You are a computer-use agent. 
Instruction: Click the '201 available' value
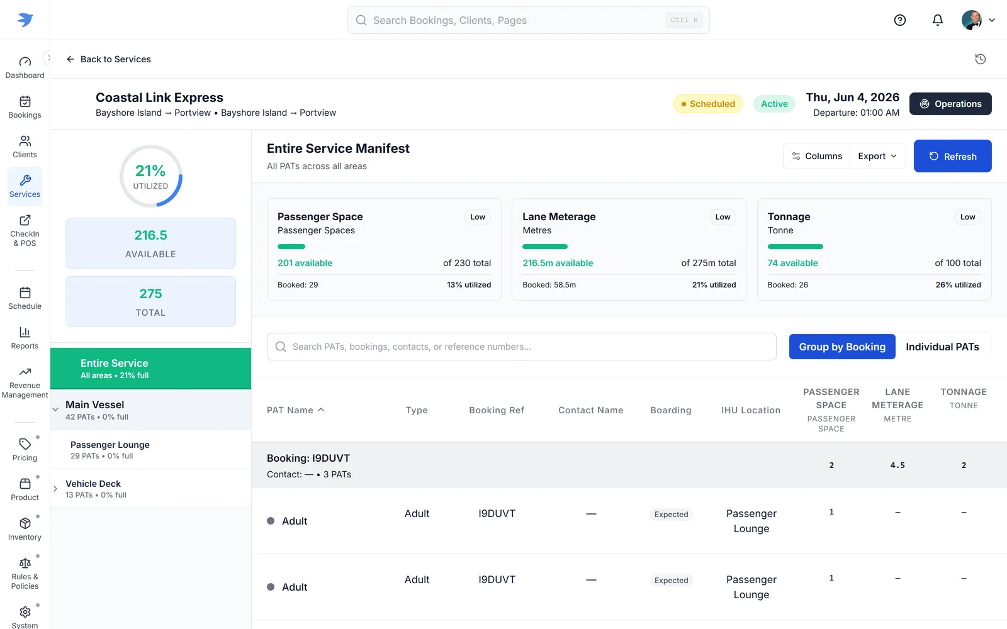[305, 263]
